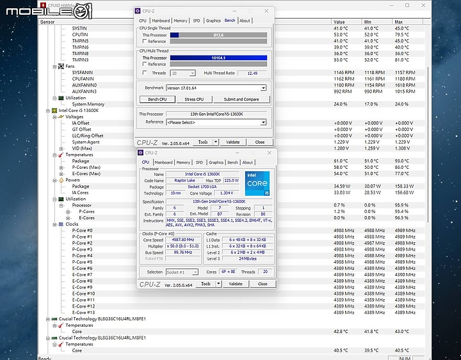
Task: Expand the P-Cores (Max) temperature node
Action: (x=61, y=168)
